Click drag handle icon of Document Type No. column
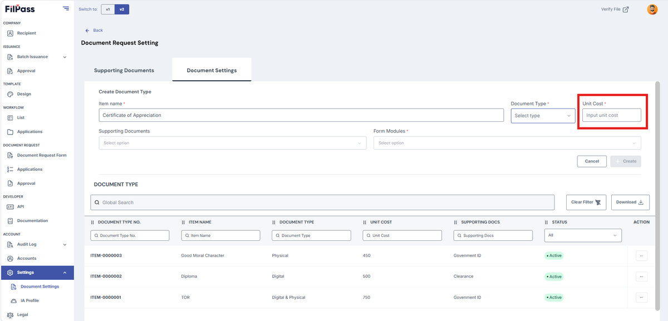The image size is (668, 321). 92,223
